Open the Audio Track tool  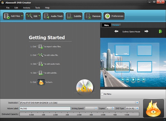pyautogui.click(x=46, y=16)
